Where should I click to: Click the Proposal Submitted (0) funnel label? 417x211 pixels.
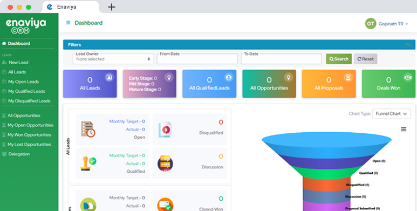pyautogui.click(x=362, y=208)
